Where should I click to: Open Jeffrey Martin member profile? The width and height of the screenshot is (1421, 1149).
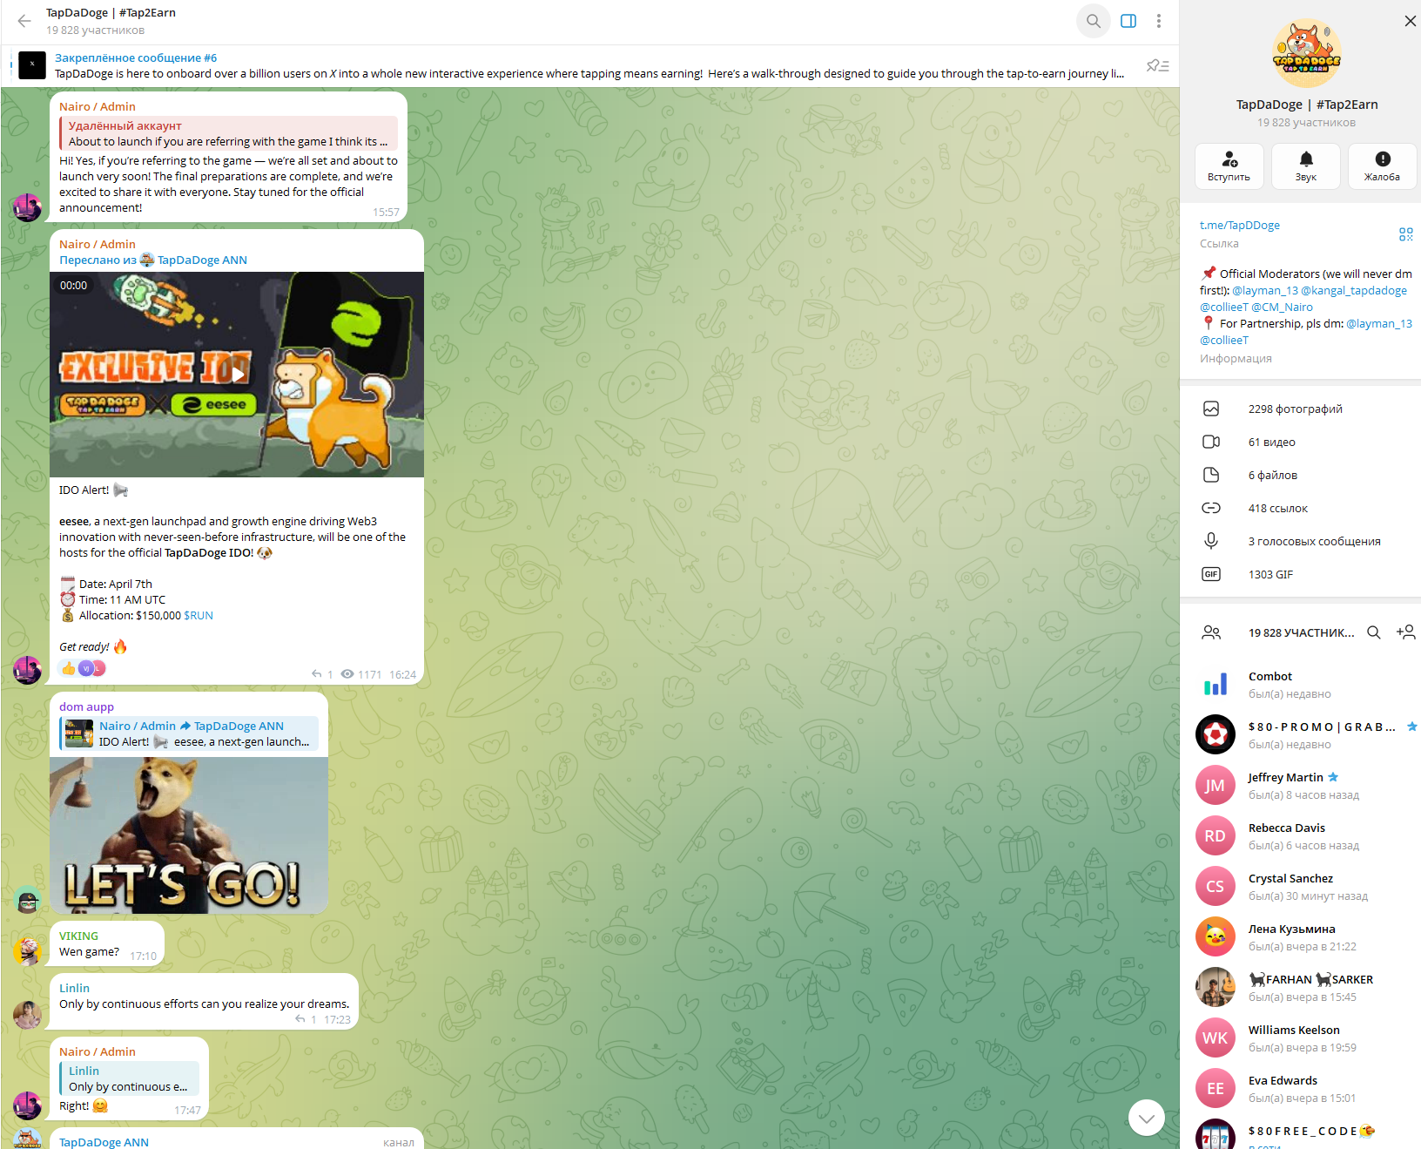pyautogui.click(x=1301, y=786)
